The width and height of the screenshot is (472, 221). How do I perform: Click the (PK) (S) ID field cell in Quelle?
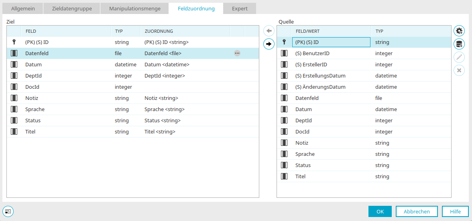(x=331, y=42)
